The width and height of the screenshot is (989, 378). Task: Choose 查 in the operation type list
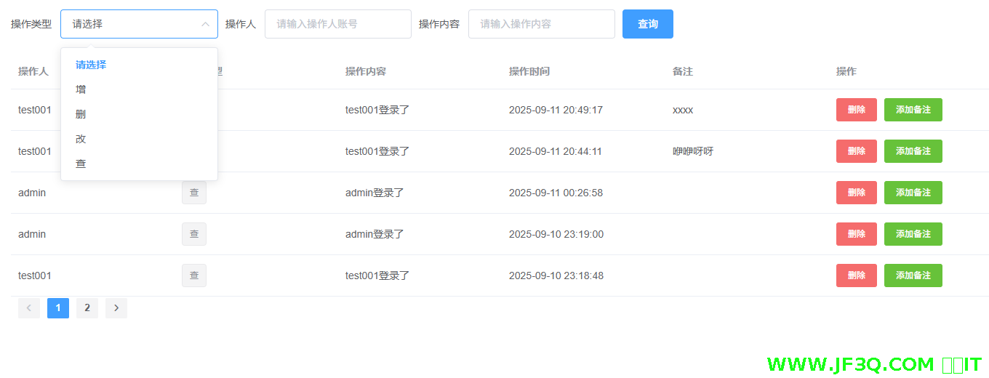(x=81, y=164)
